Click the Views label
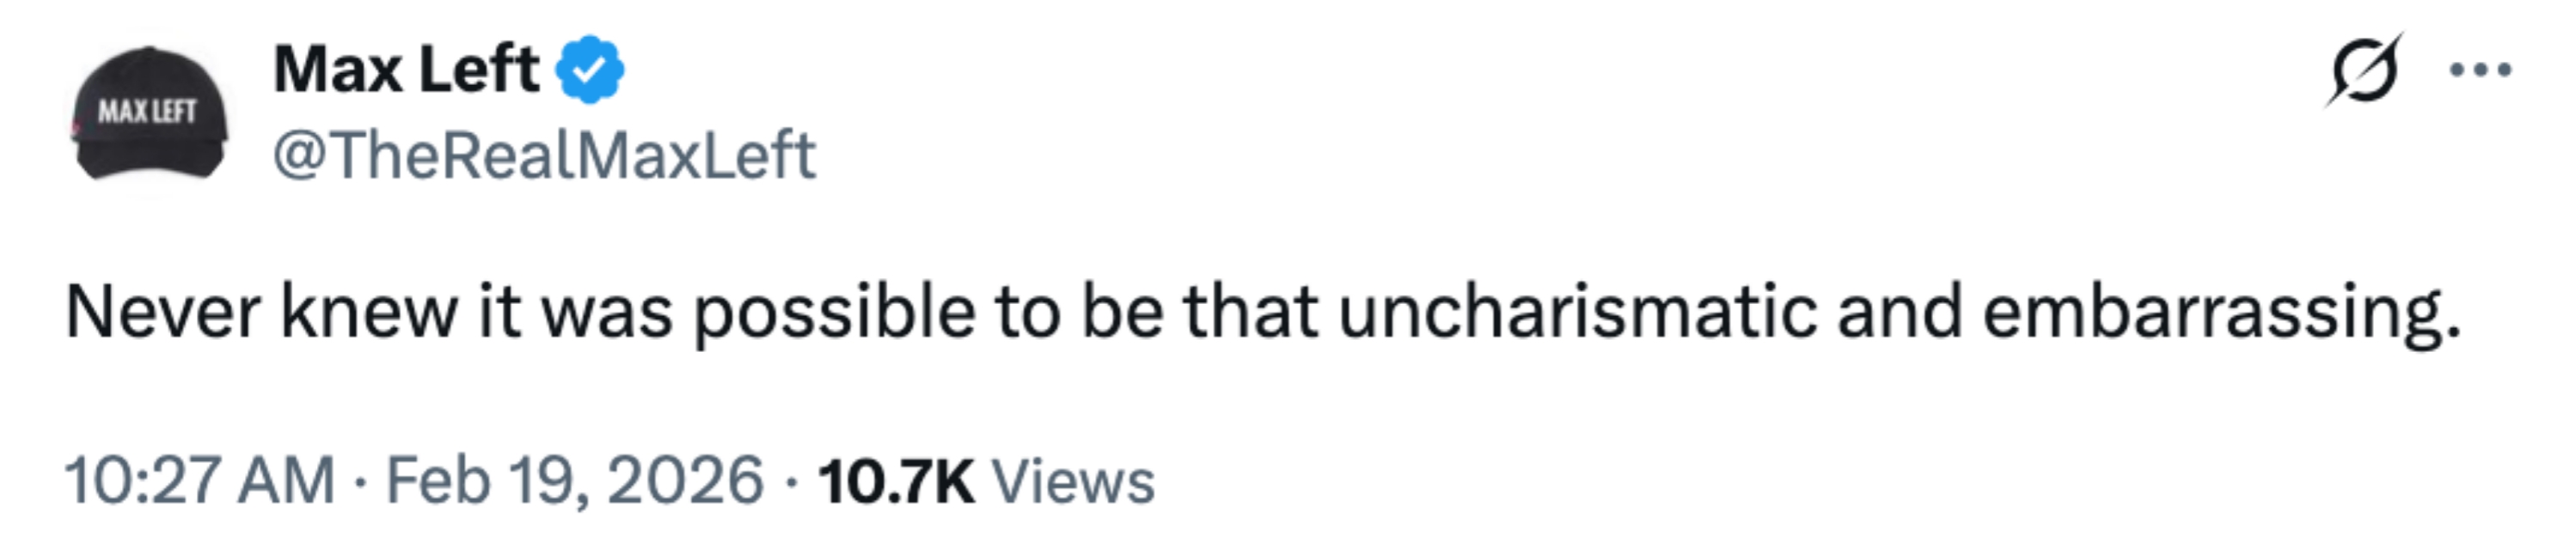 [x=1073, y=481]
